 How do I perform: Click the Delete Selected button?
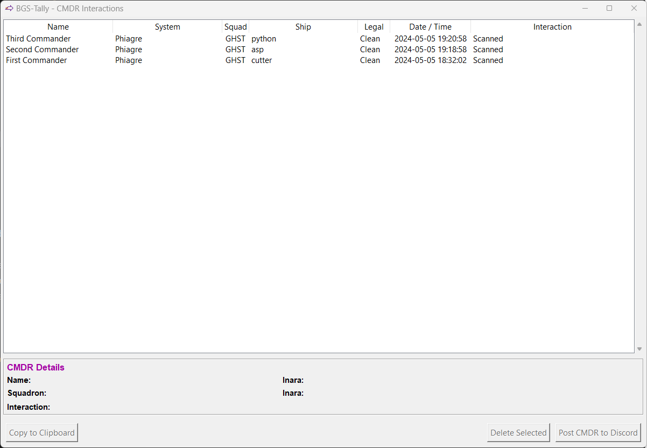click(x=518, y=432)
